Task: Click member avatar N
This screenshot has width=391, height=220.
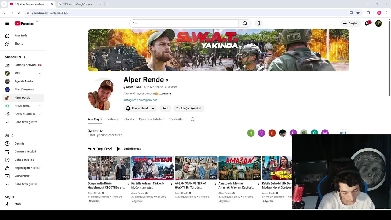Action: click(251, 133)
